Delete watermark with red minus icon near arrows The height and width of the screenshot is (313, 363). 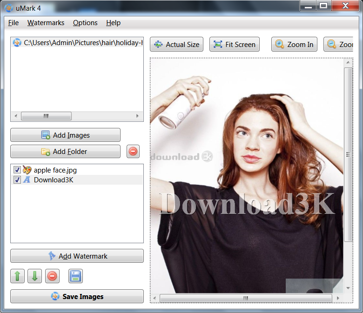[x=52, y=276]
